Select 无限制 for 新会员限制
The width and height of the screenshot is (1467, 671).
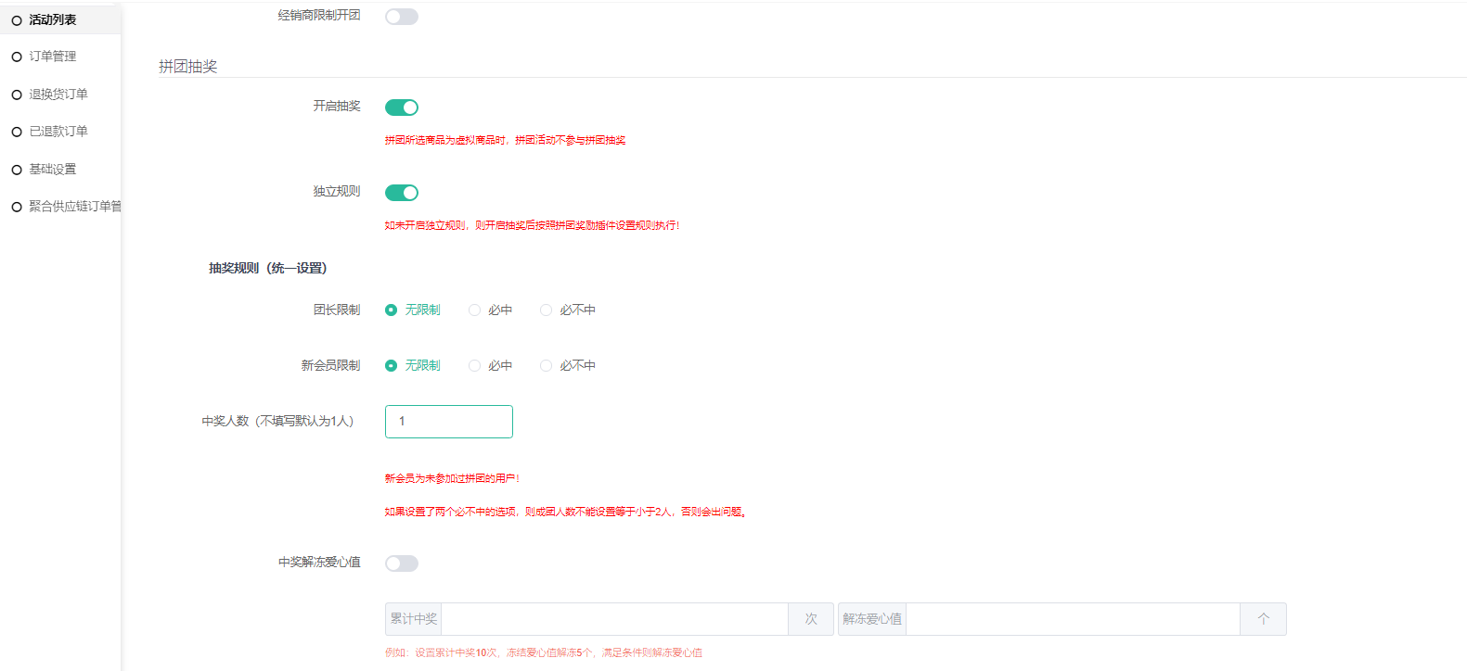tap(392, 366)
